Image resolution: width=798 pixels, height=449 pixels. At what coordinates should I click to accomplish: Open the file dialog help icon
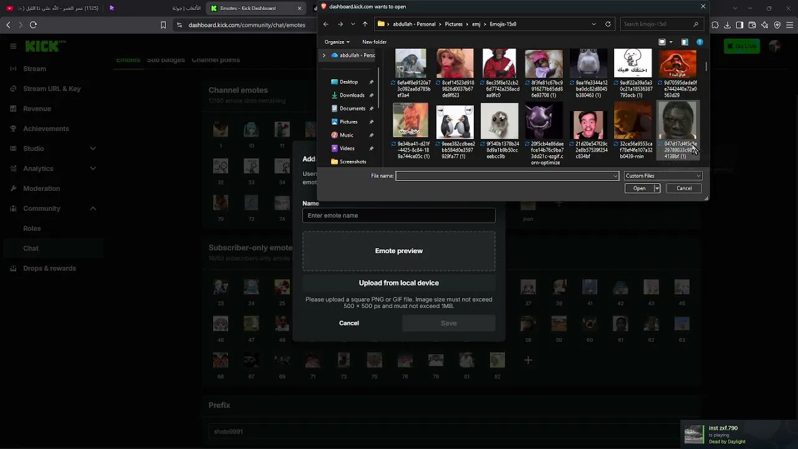click(x=699, y=42)
